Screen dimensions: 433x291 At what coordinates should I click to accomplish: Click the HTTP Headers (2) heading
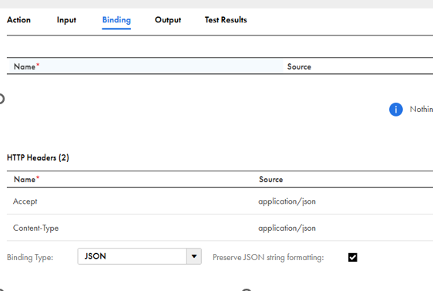pos(38,157)
